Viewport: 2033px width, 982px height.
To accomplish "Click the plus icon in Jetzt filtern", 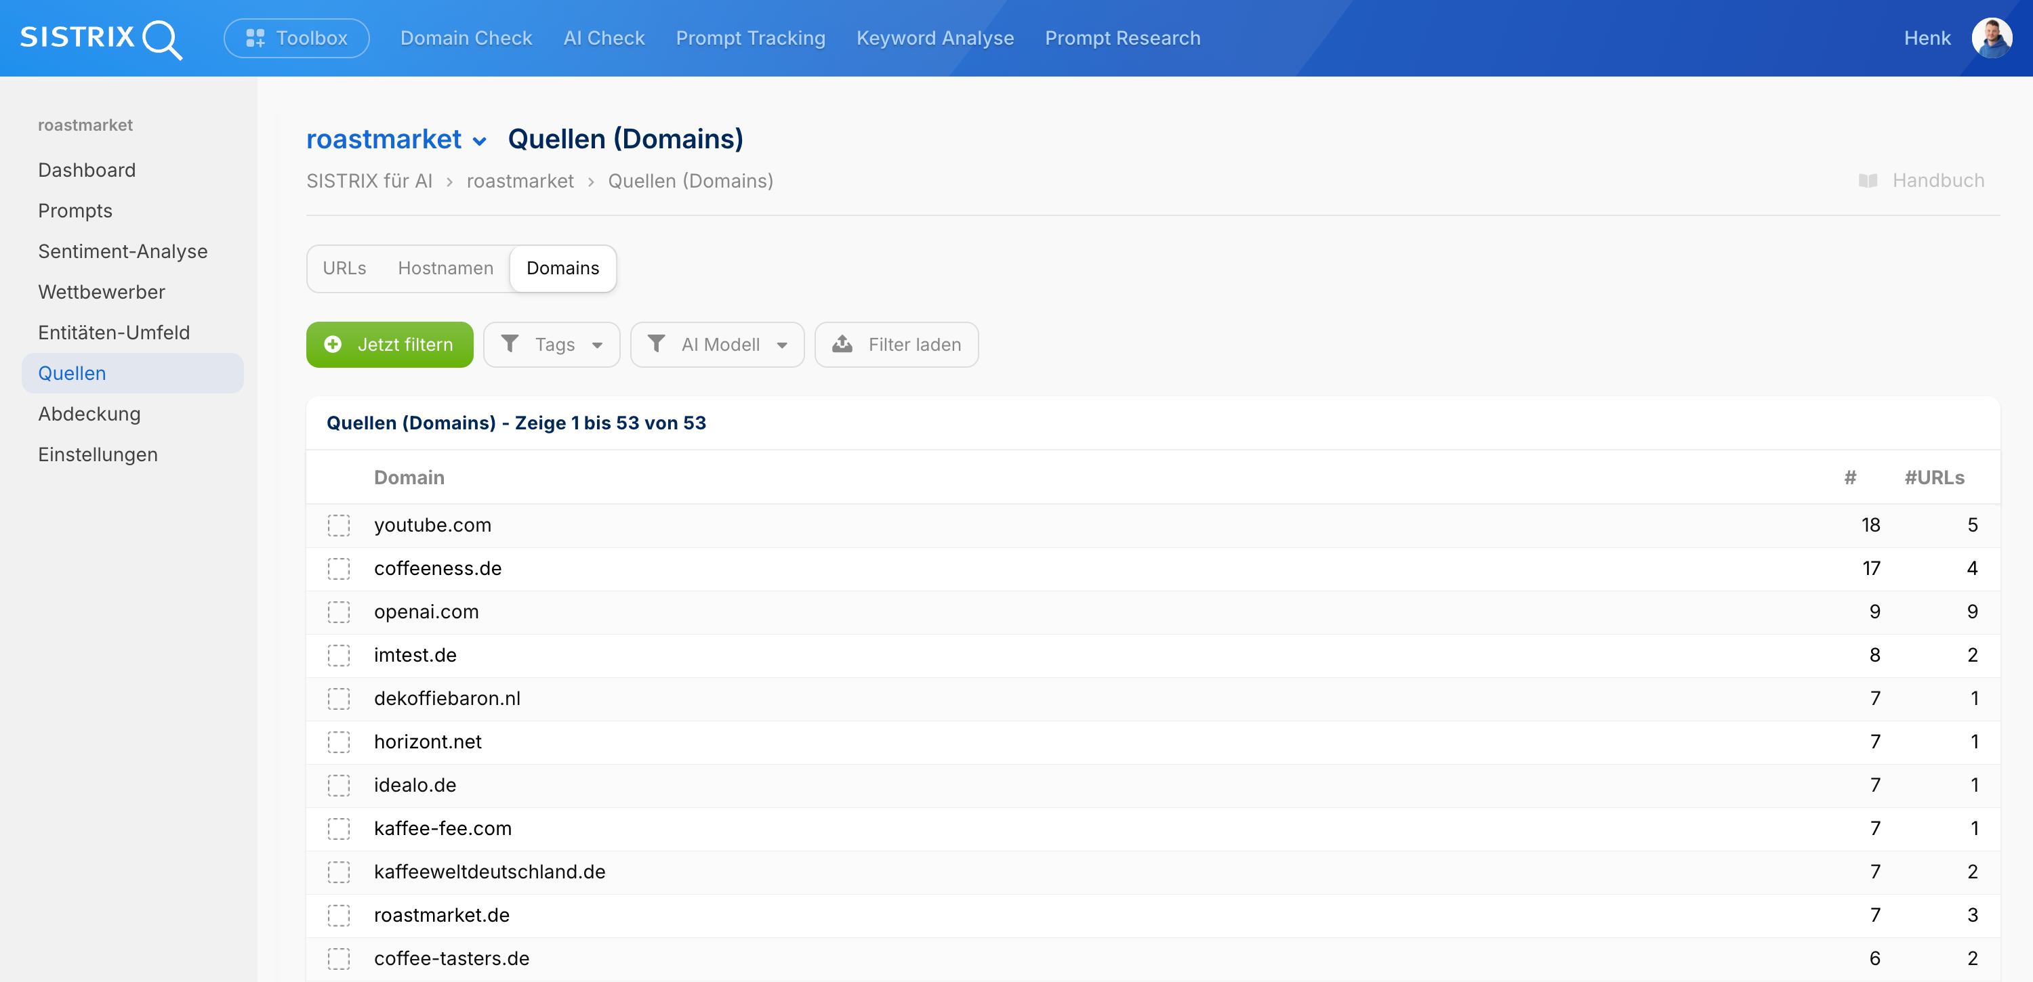I will (x=333, y=345).
